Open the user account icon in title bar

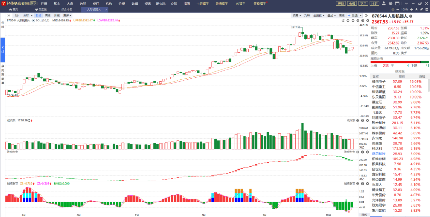384,3
